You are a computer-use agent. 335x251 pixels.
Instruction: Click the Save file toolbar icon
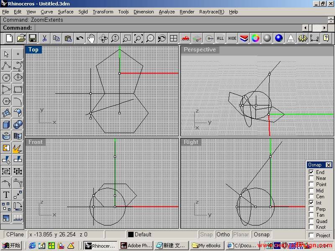(x=33, y=38)
